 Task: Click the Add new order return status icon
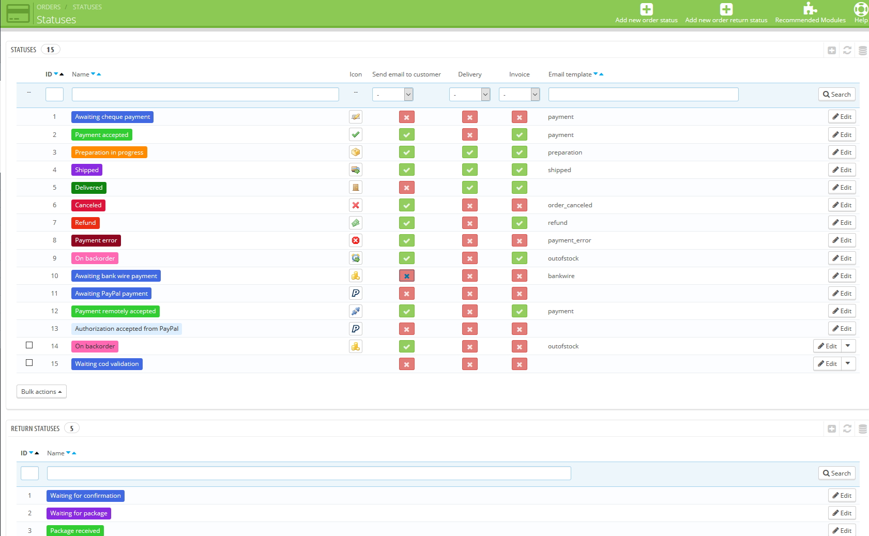tap(726, 9)
